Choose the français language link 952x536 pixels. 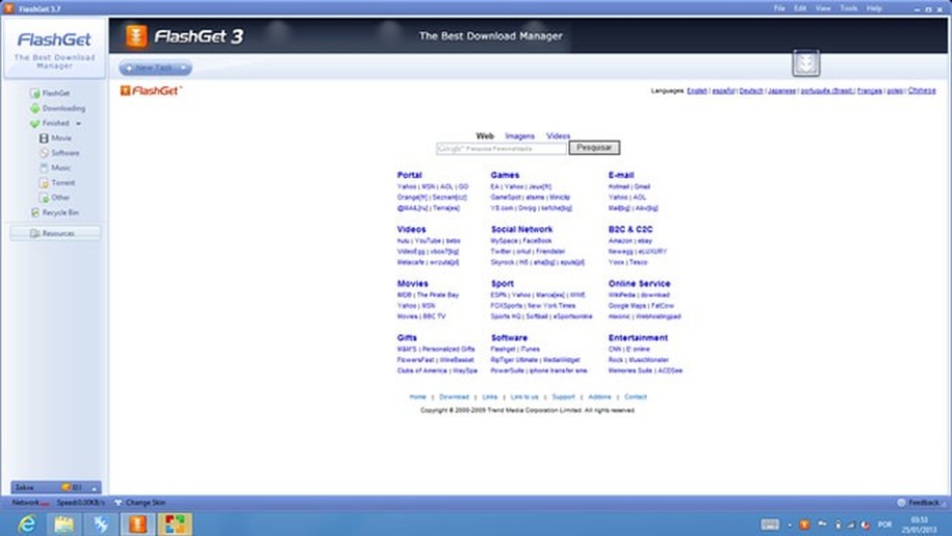pos(870,91)
